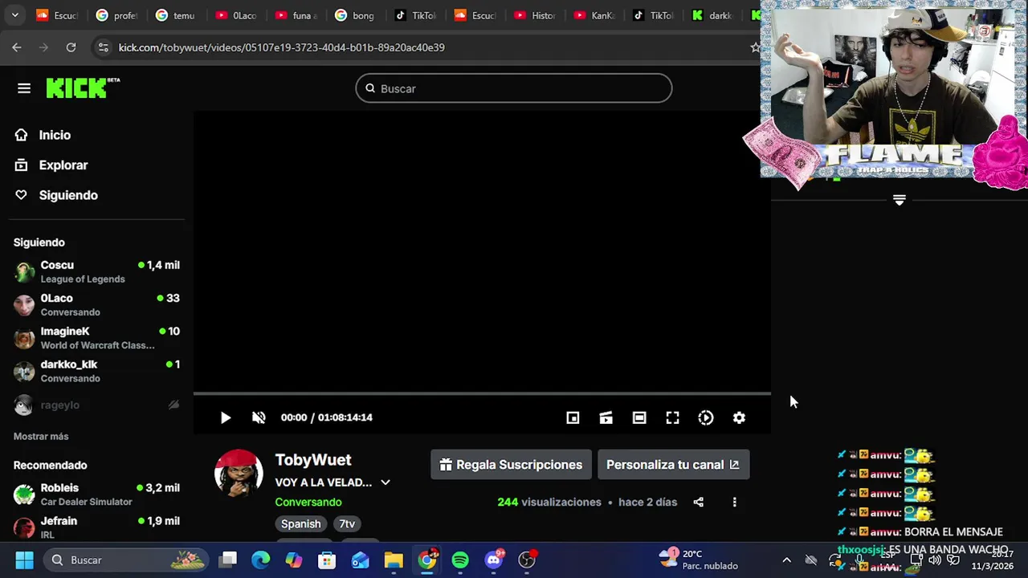Open Jefrain recommended channel
This screenshot has width=1028, height=578.
[x=96, y=527]
